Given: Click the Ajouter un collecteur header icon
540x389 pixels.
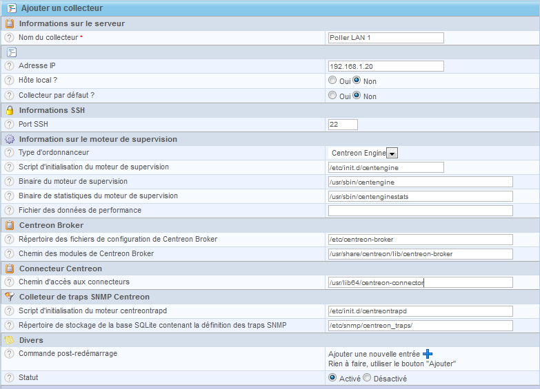Looking at the screenshot, I should pos(12,8).
